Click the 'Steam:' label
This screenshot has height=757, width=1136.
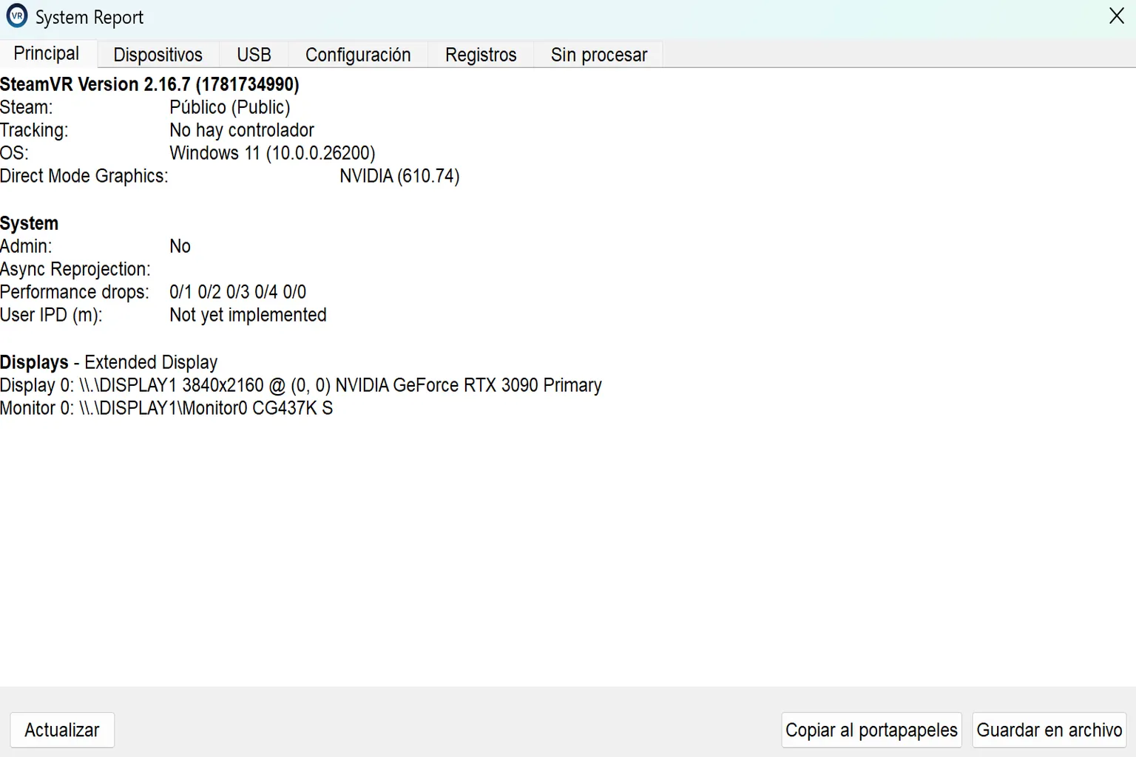27,107
